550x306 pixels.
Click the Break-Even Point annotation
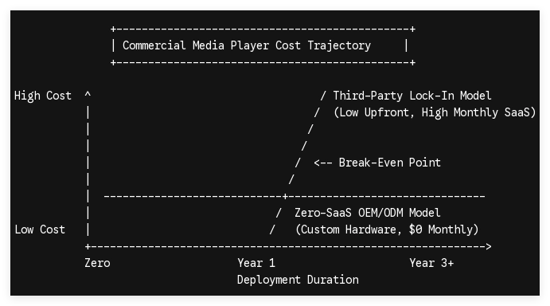tap(389, 163)
